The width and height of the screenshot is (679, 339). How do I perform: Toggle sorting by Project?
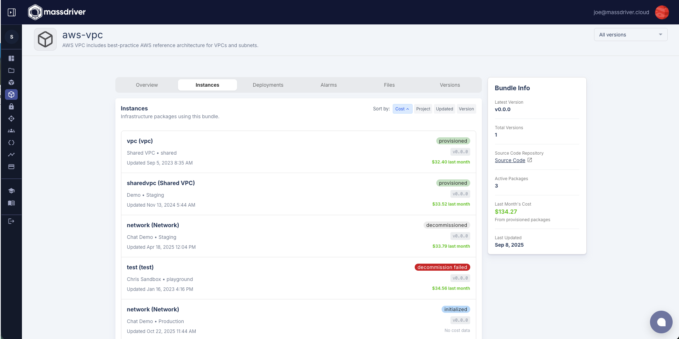tap(423, 109)
